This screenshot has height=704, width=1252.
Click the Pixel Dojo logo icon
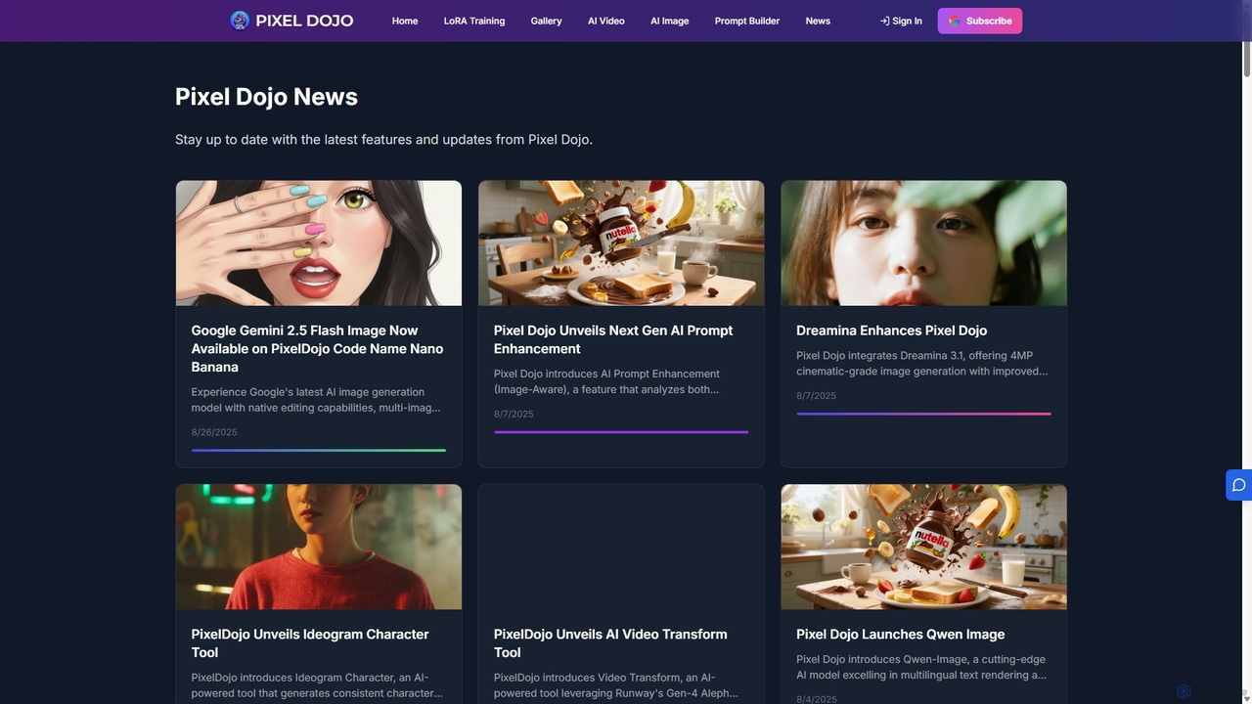pos(240,21)
